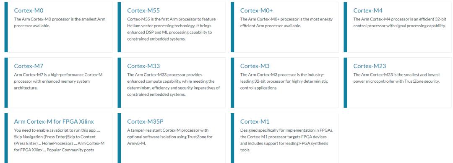Screen dimensions: 453x163
Task: Open the Cortex-M23 title link
Action: 370,66
